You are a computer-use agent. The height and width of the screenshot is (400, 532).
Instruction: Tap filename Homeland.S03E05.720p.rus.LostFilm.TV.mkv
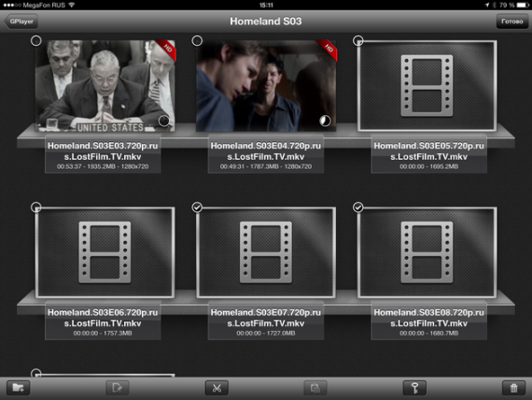click(x=428, y=151)
